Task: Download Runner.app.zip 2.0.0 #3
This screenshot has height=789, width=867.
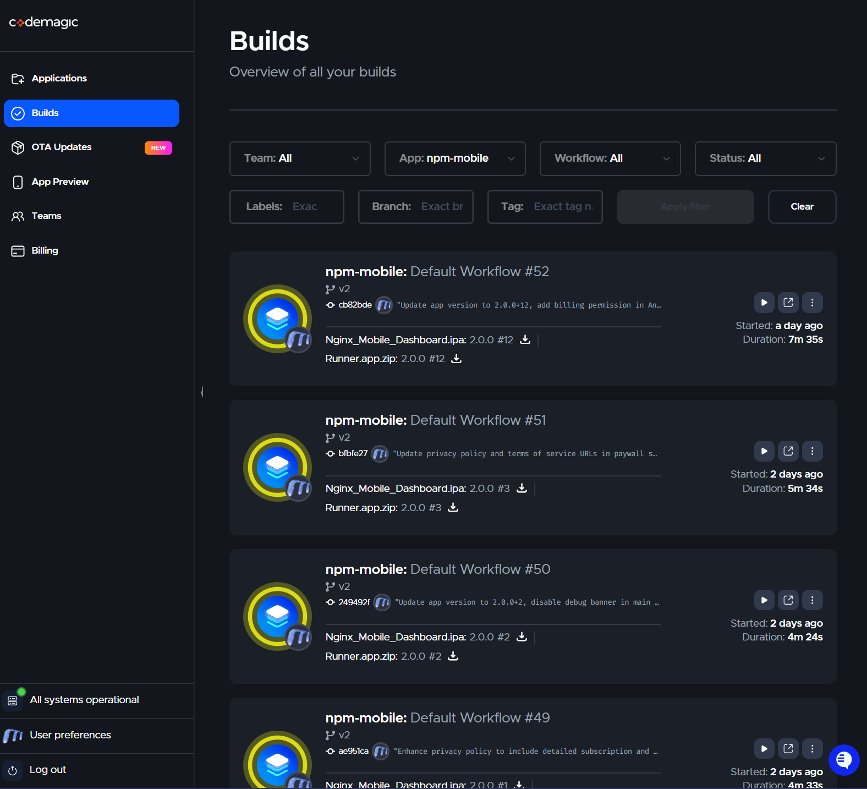Action: pyautogui.click(x=453, y=507)
